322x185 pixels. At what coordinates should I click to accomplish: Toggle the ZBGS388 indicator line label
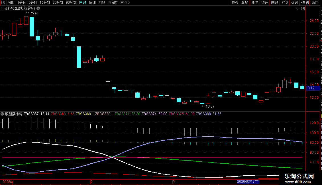[x=208, y=114]
